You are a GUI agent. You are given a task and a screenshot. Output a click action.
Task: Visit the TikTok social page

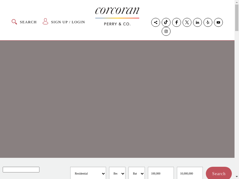pos(166,22)
